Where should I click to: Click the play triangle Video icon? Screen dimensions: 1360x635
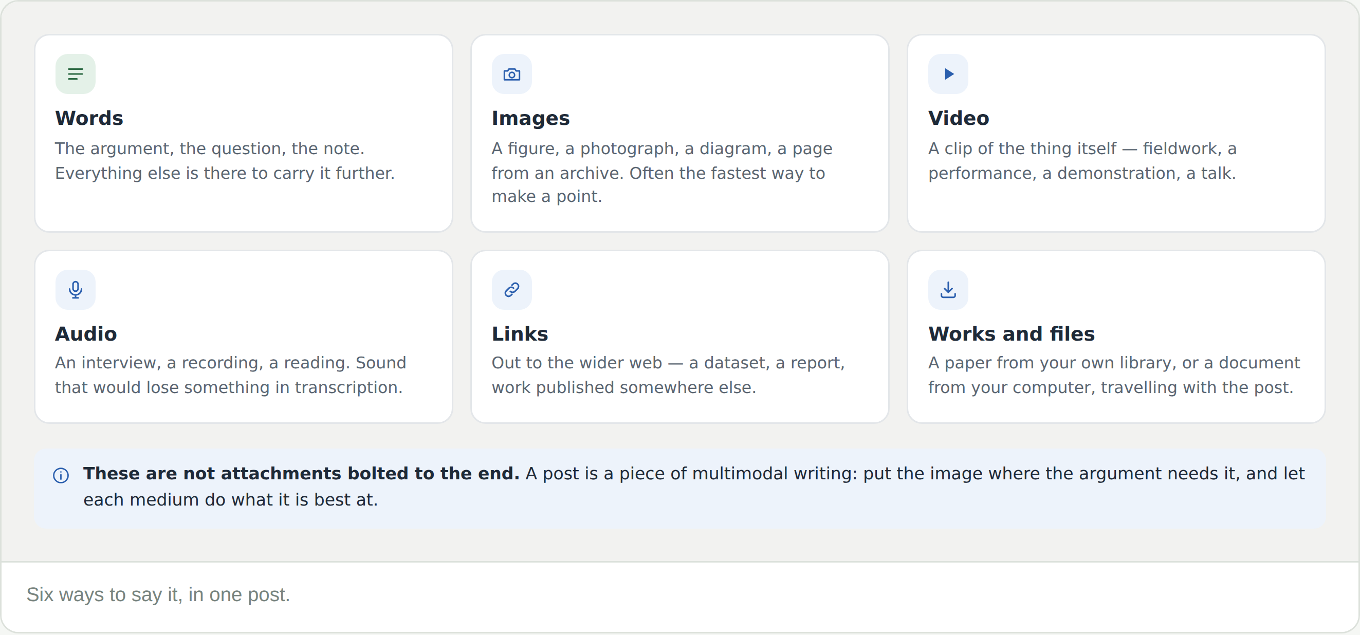pyautogui.click(x=948, y=74)
